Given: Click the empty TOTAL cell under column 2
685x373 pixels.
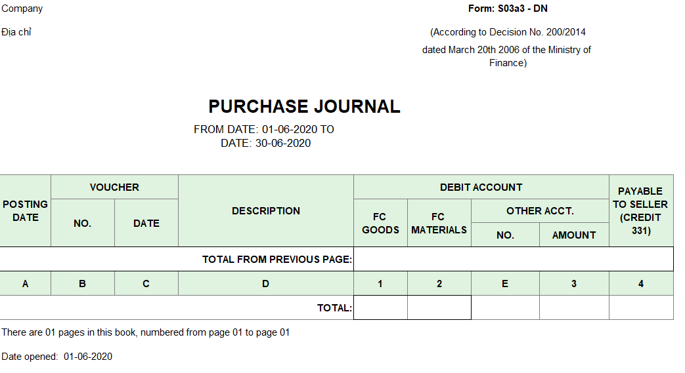Looking at the screenshot, I should (439, 307).
